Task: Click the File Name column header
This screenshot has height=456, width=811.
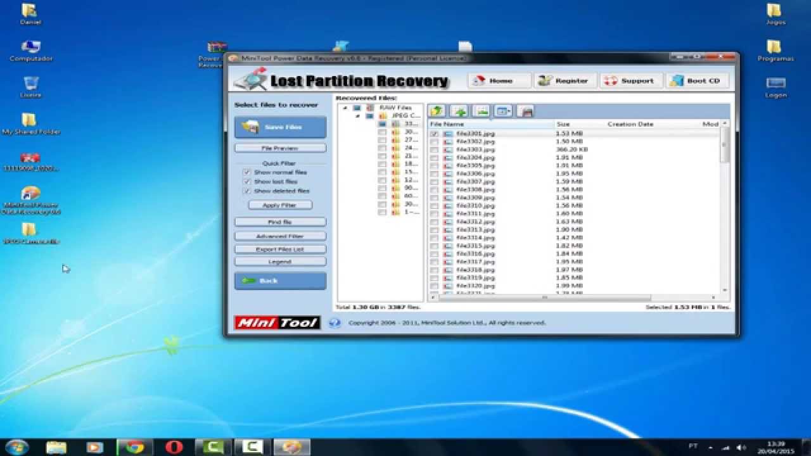Action: click(491, 124)
